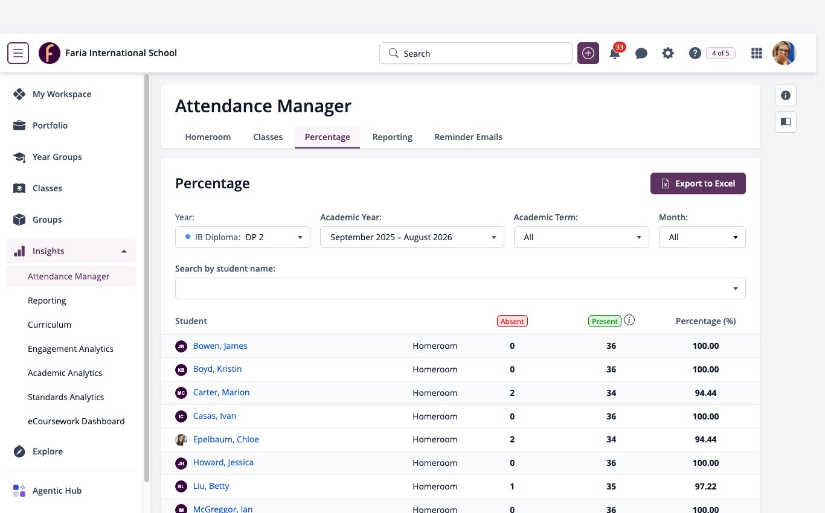This screenshot has height=513, width=825.
Task: Click the 4 of 5 progress badge
Action: 721,53
